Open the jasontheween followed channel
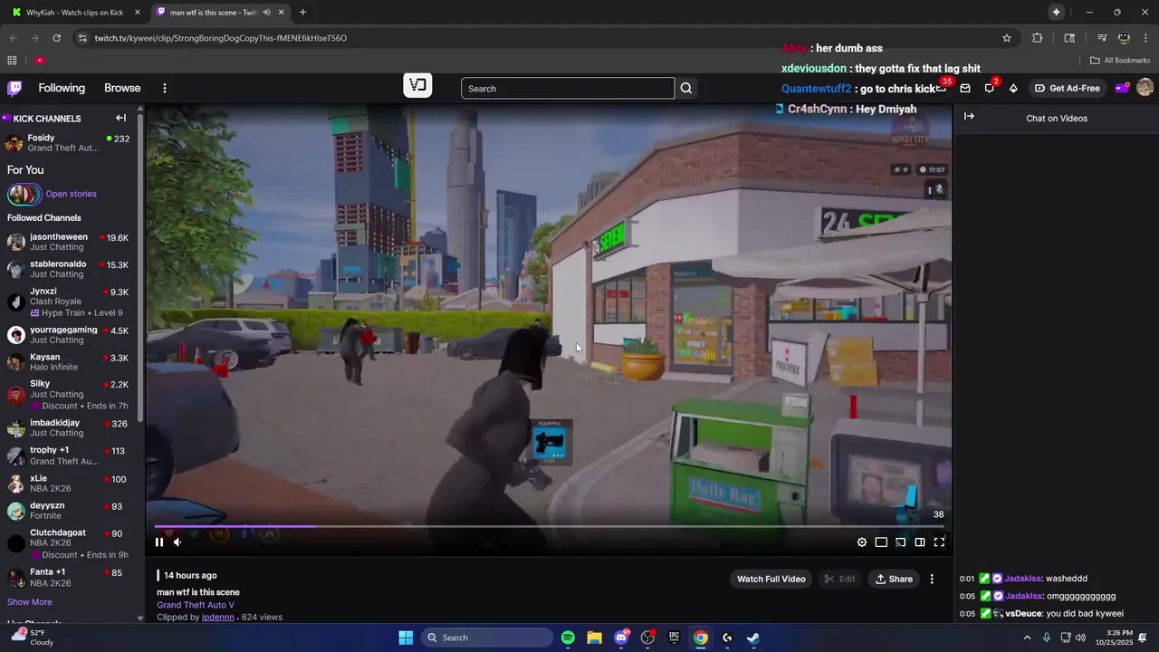This screenshot has width=1159, height=652. [x=69, y=242]
